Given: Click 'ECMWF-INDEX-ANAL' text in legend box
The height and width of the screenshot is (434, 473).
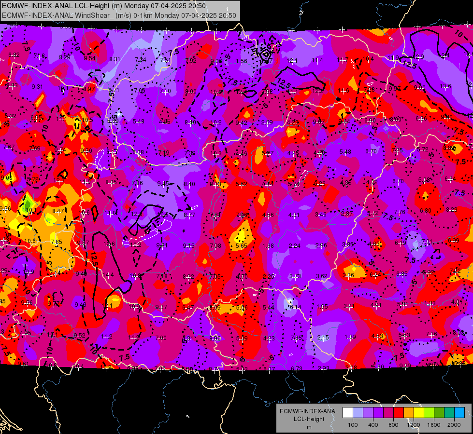Looking at the screenshot, I should 309,411.
